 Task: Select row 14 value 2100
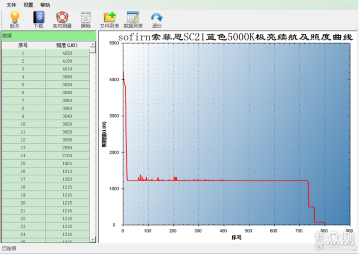point(67,156)
